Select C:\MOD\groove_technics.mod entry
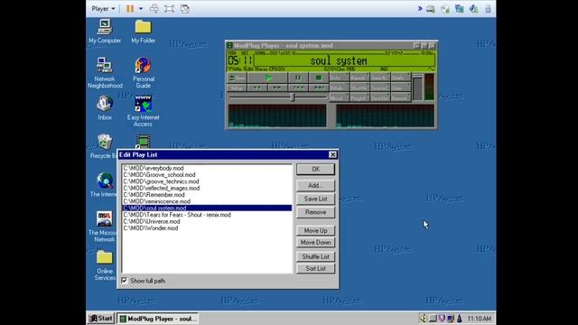 [207, 181]
